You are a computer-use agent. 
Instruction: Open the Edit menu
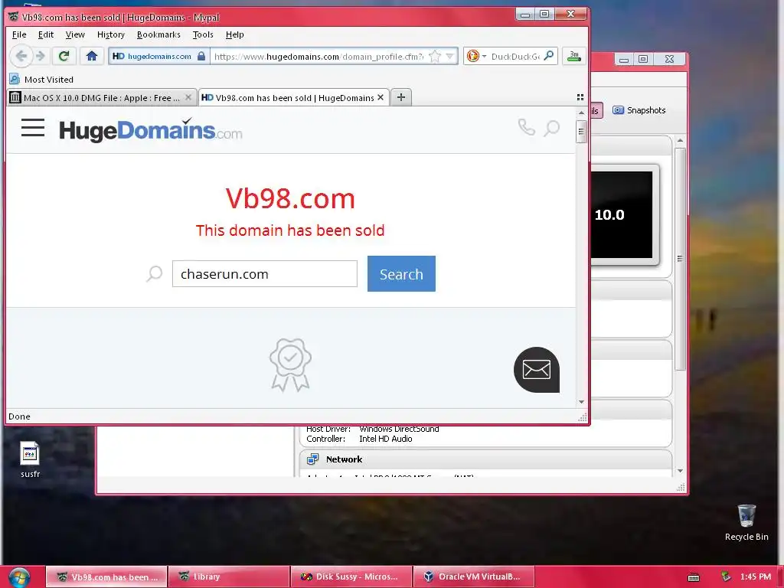tap(45, 34)
